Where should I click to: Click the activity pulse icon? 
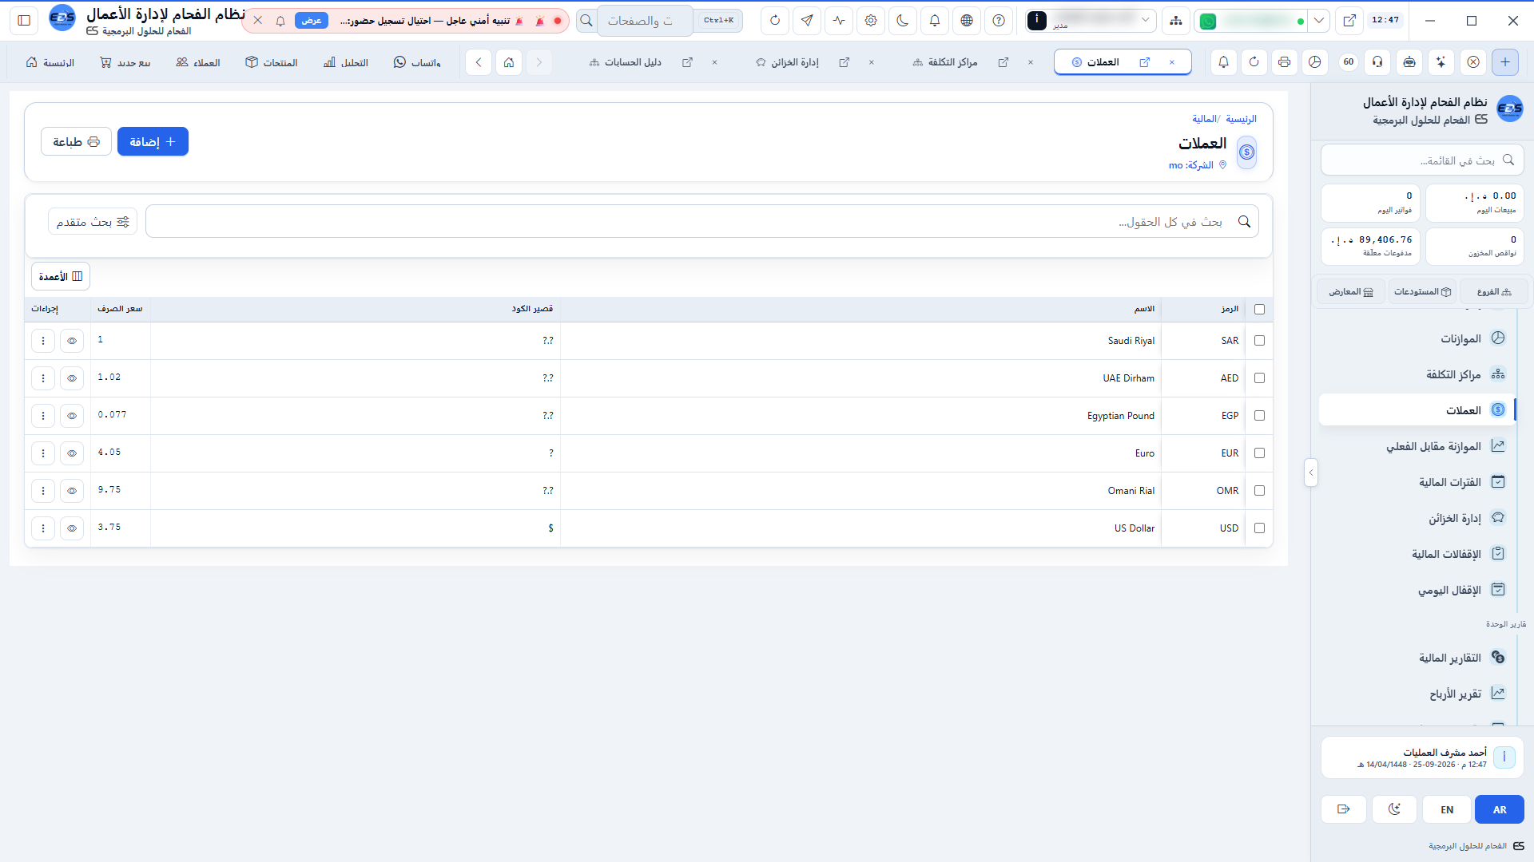839,21
